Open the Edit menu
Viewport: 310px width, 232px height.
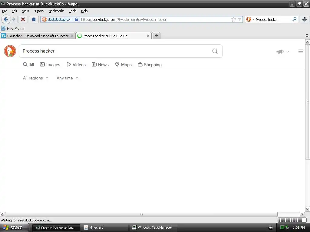pyautogui.click(x=15, y=11)
